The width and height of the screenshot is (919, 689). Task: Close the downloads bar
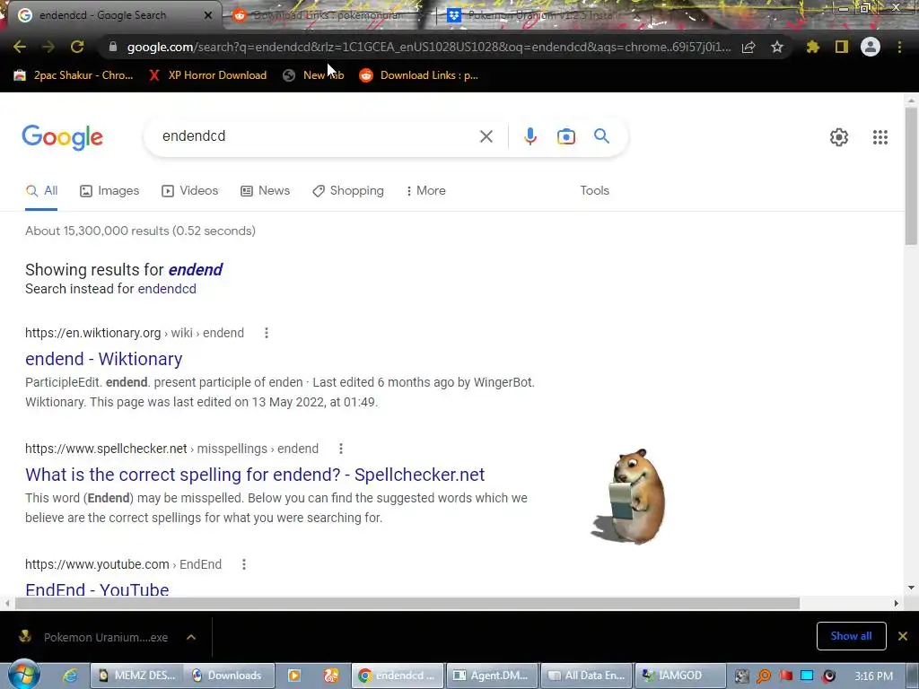click(x=903, y=636)
